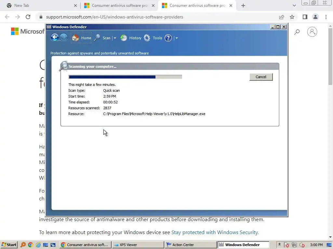Click the network tray icon
The image size is (333, 249).
pyautogui.click(x=294, y=245)
